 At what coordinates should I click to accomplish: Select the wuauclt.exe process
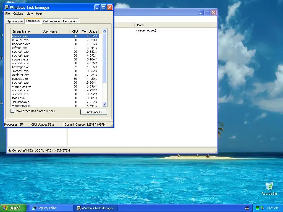pos(55,40)
